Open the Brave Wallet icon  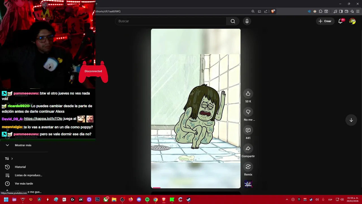(x=346, y=11)
